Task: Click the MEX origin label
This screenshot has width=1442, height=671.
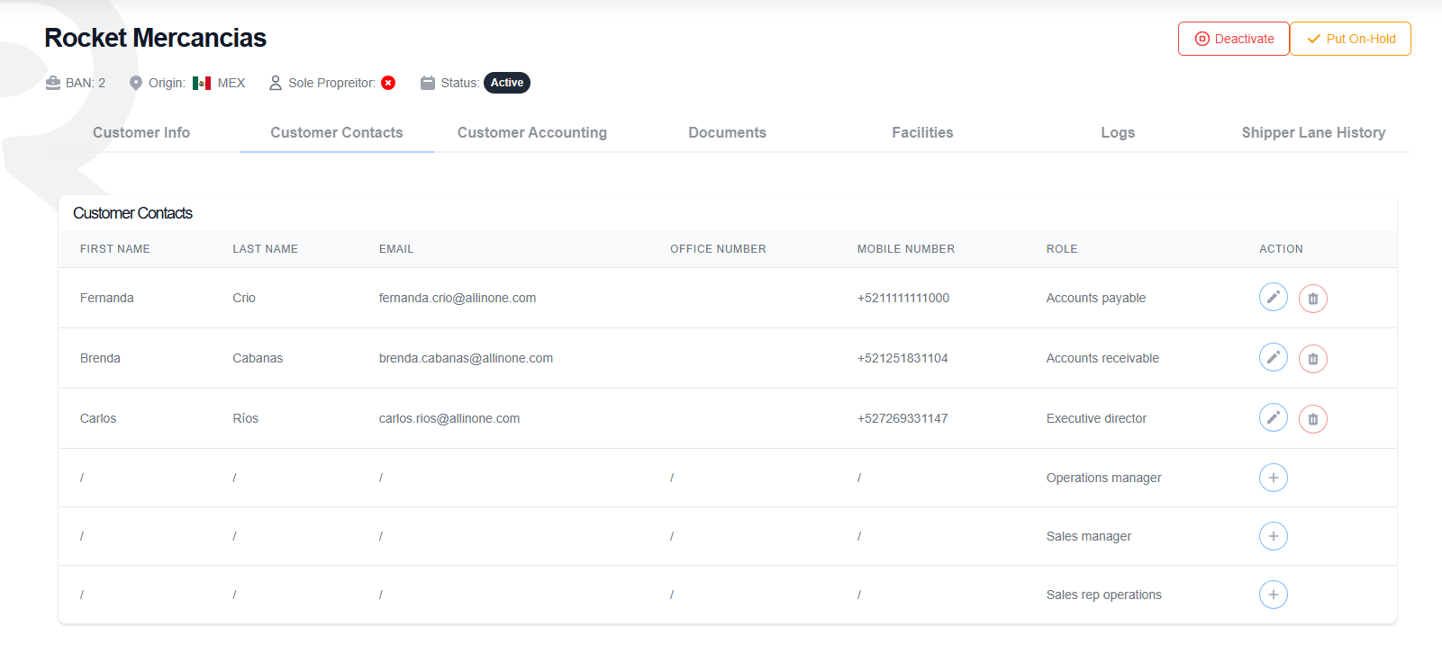Action: coord(231,83)
